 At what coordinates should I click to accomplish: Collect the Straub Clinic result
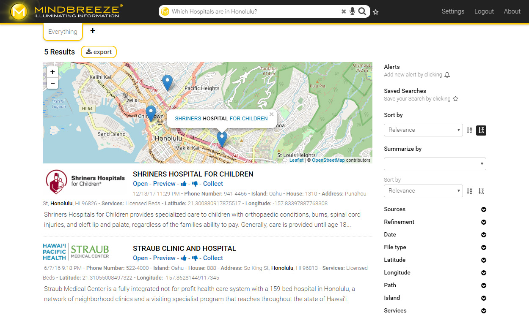(x=213, y=258)
